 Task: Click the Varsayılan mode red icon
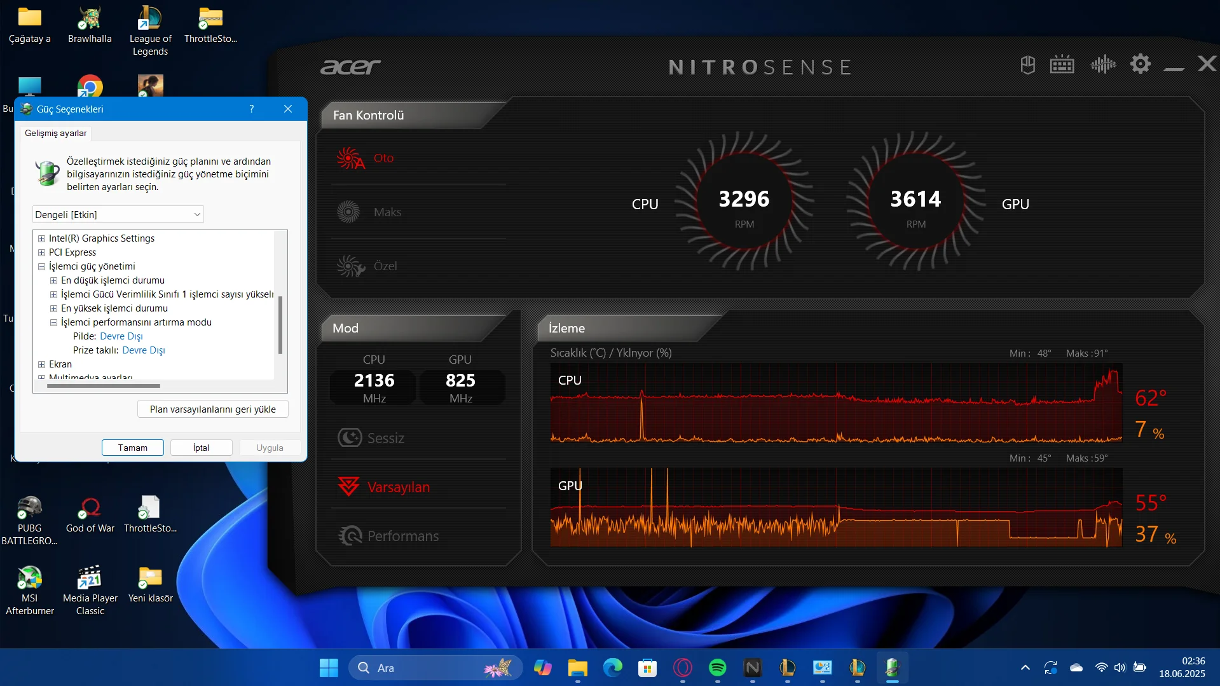pyautogui.click(x=348, y=486)
